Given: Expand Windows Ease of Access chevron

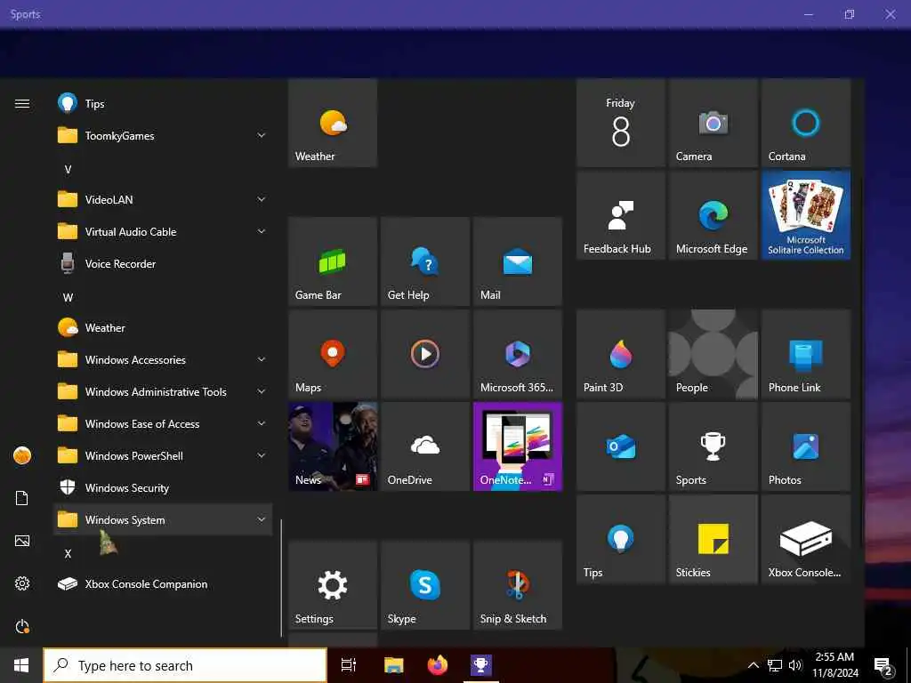Looking at the screenshot, I should coord(262,423).
